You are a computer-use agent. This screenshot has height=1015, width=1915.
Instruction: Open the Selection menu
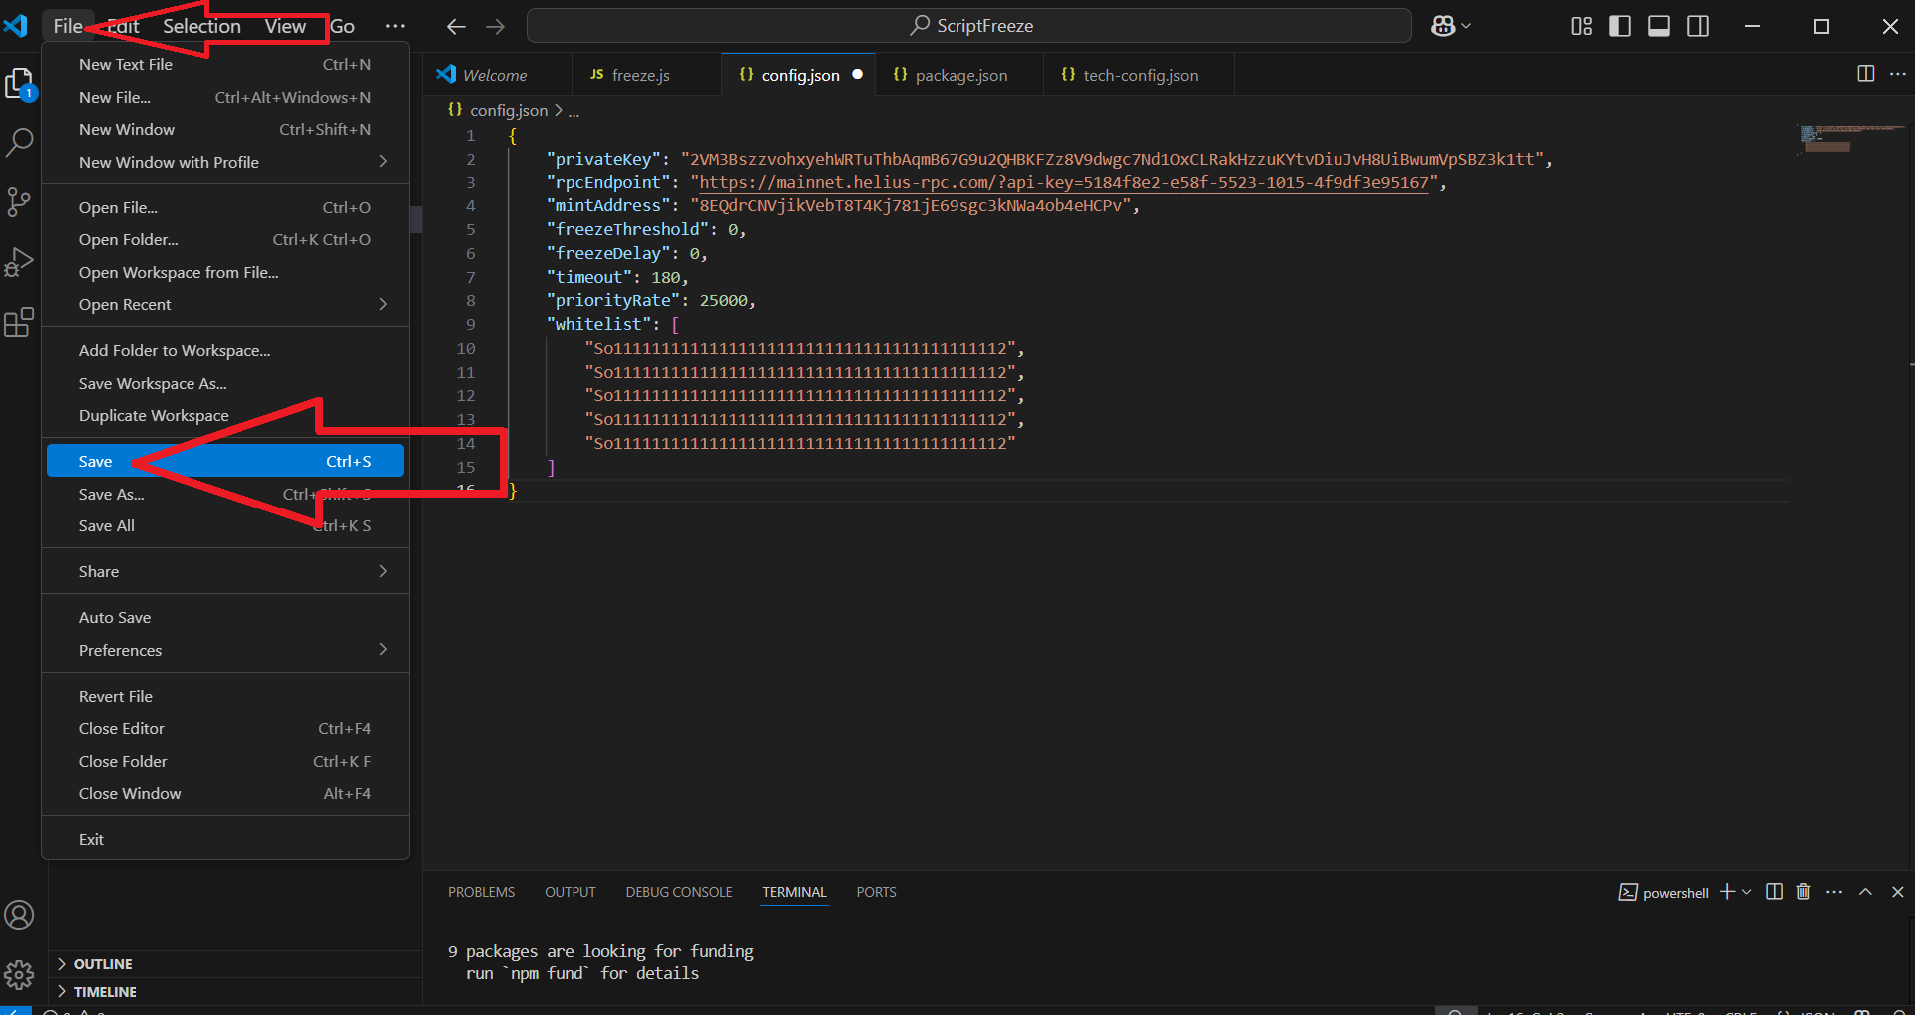(202, 26)
